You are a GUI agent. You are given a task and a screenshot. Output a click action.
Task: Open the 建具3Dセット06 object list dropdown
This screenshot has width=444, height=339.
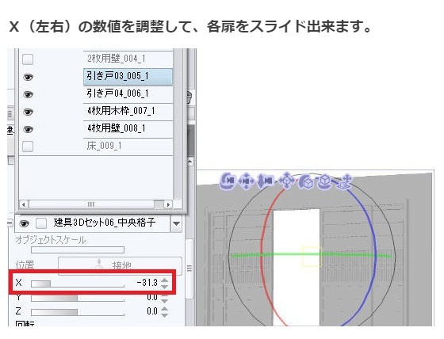coord(176,223)
